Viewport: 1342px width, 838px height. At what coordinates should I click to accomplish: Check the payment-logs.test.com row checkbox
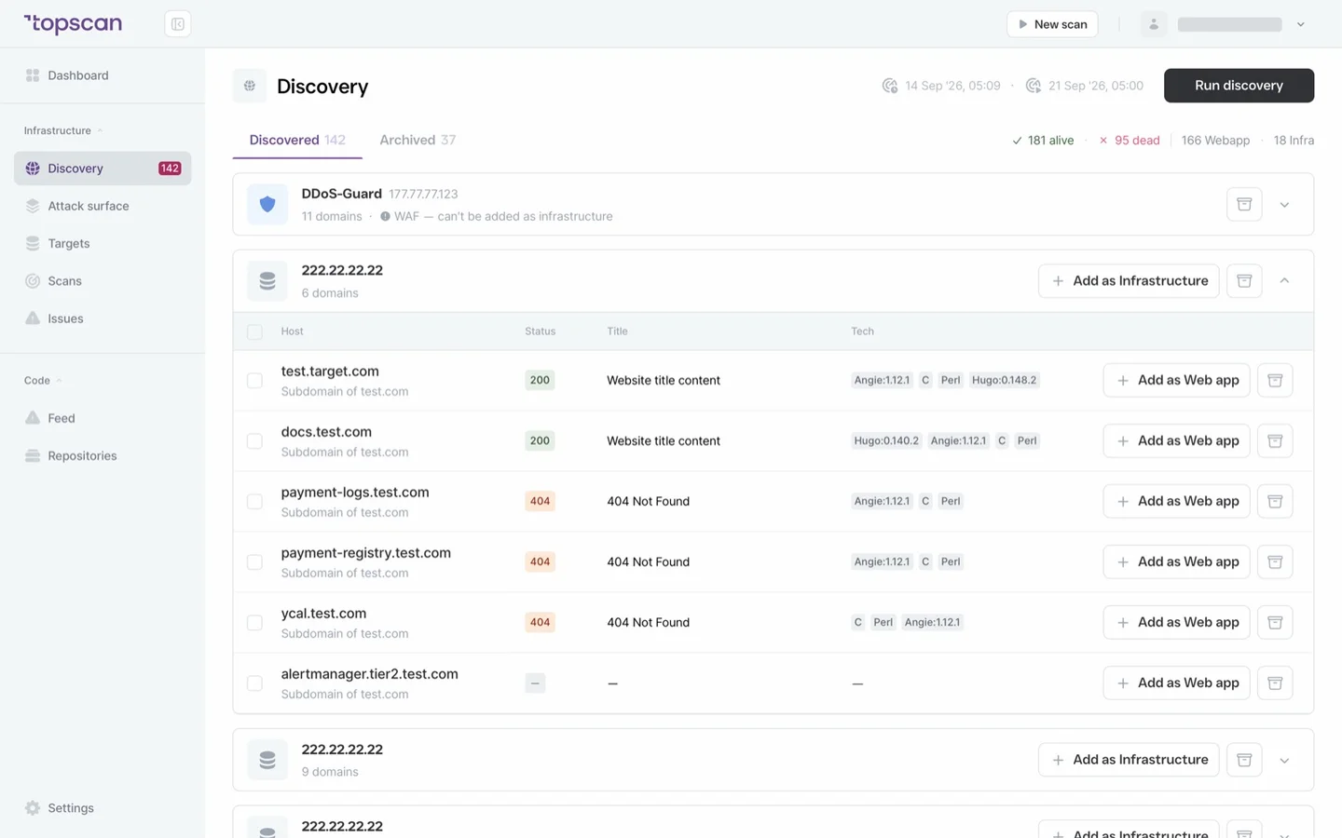pos(254,501)
